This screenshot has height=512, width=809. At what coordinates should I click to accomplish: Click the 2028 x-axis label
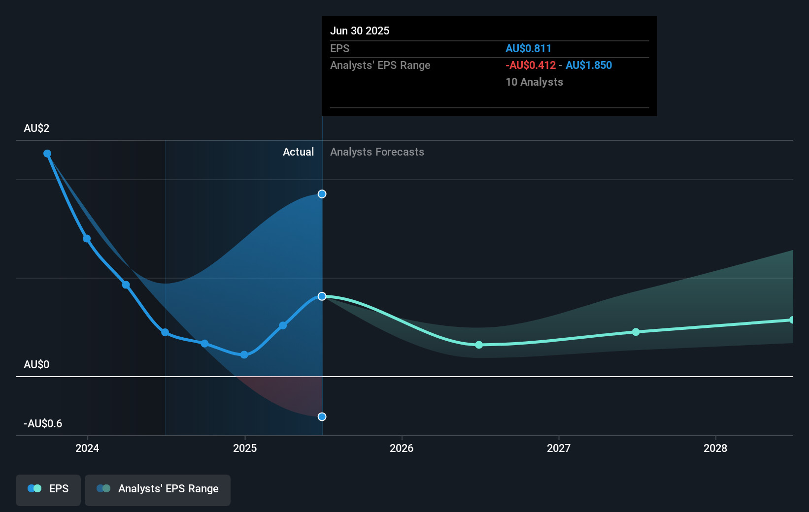point(715,448)
